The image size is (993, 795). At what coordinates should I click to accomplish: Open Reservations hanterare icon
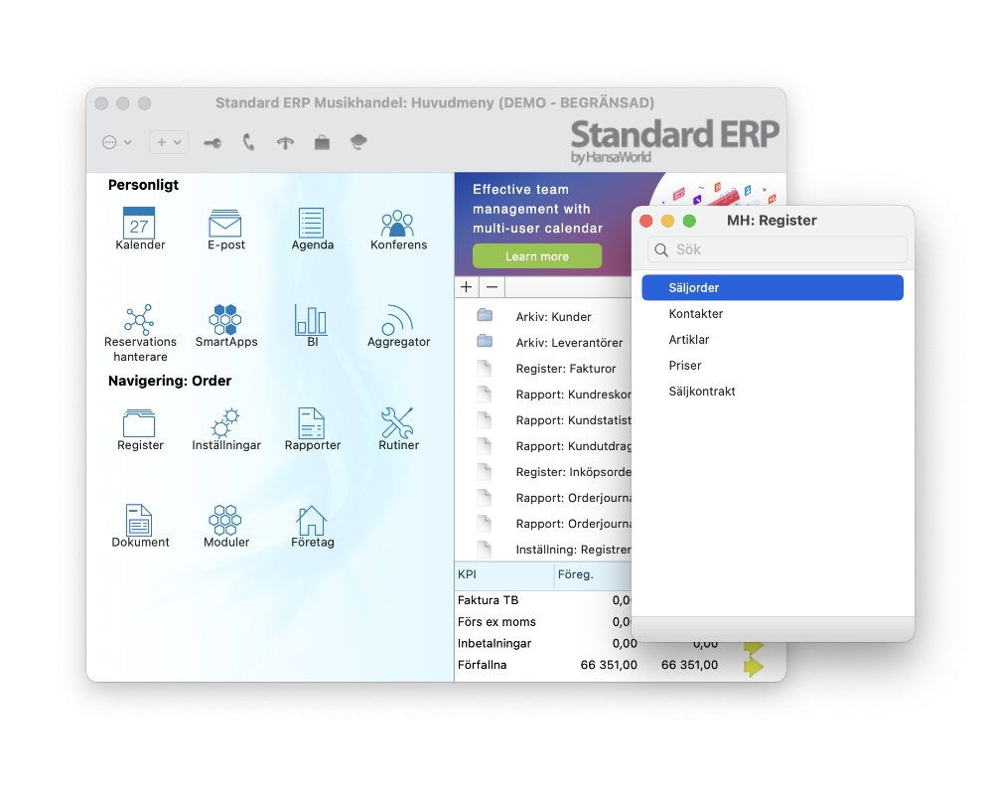[139, 320]
